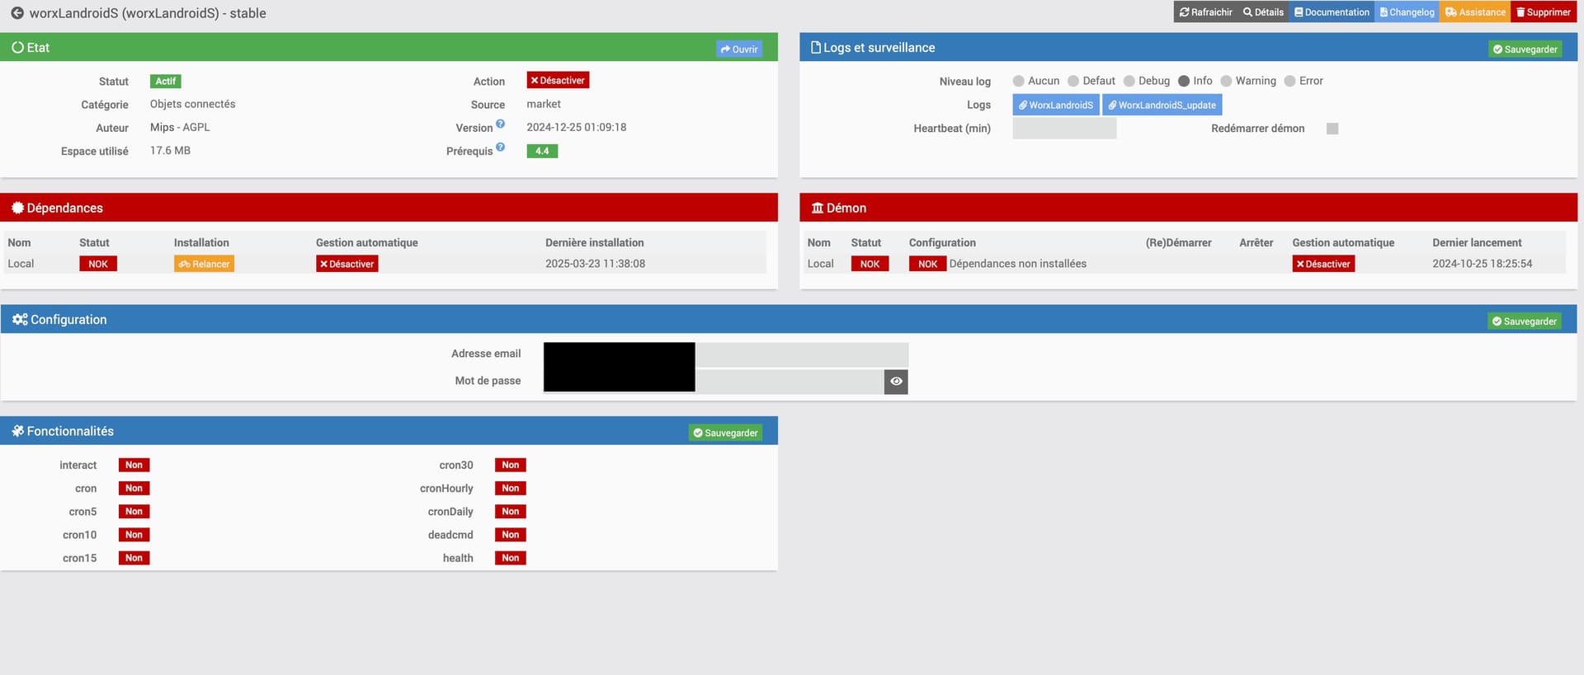The image size is (1584, 675).
Task: Open the WorxLandroidS_update log
Action: [x=1162, y=105]
